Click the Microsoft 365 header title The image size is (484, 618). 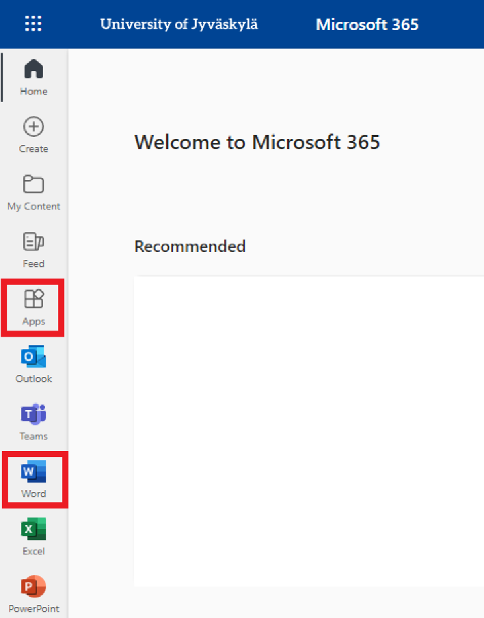click(367, 25)
